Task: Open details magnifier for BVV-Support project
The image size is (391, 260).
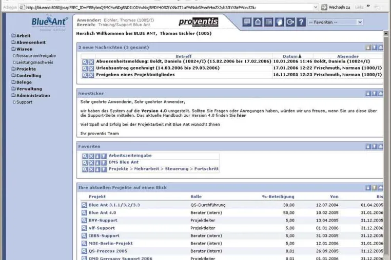Action: click(x=84, y=221)
